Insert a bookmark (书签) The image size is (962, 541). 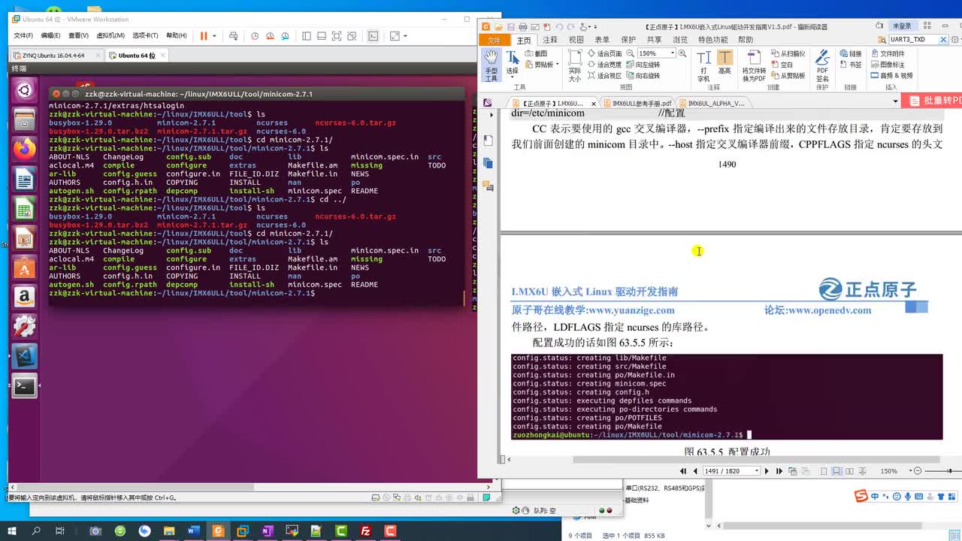850,65
